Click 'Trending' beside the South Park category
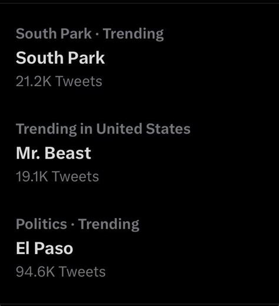The image size is (279, 306). pyautogui.click(x=134, y=34)
